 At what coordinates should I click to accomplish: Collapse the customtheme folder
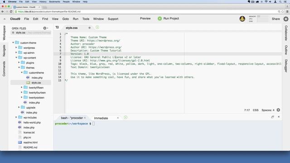point(22,72)
